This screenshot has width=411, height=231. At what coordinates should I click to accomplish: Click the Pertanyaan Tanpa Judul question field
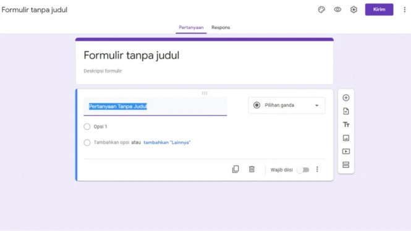pyautogui.click(x=155, y=106)
